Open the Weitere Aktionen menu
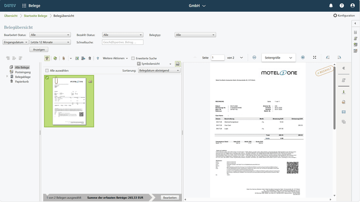 pyautogui.click(x=115, y=58)
